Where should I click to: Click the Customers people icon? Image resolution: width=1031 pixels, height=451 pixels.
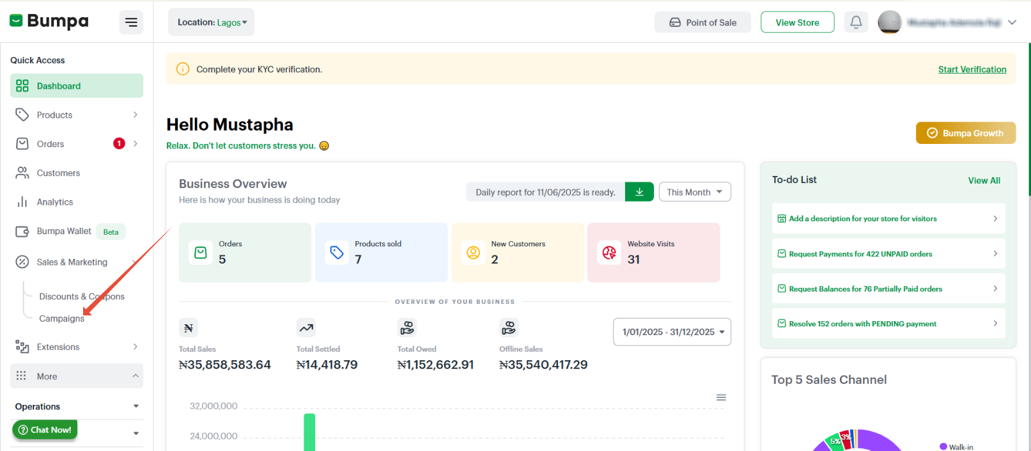(x=22, y=173)
